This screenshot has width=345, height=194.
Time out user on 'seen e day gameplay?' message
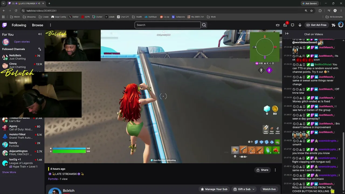point(297,115)
